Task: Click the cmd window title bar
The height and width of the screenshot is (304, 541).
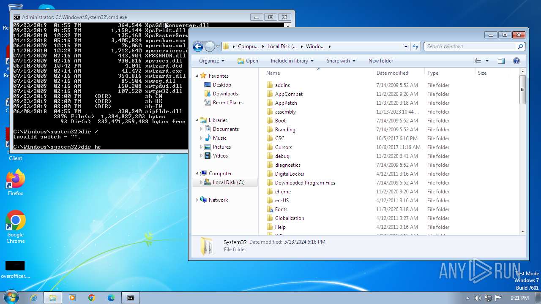Action: (131, 17)
